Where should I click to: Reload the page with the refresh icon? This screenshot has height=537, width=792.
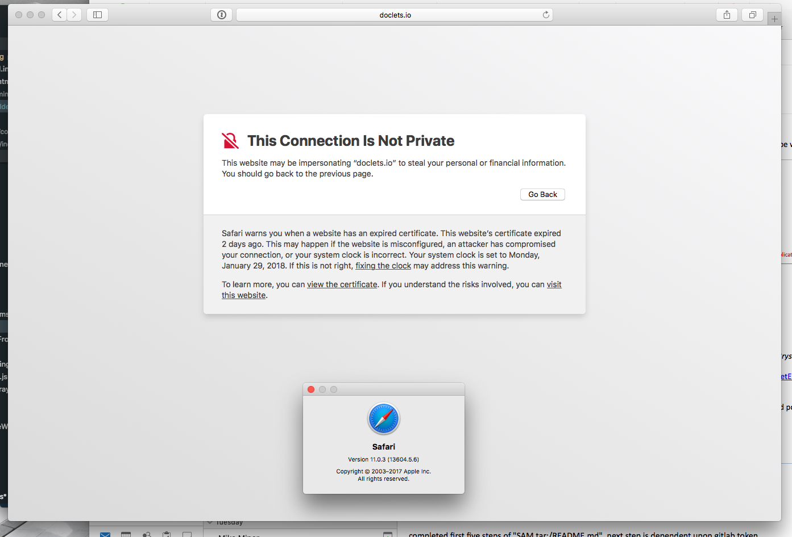(x=546, y=15)
